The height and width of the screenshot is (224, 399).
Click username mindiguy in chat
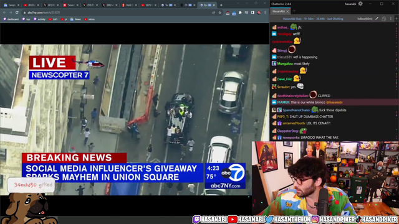pyautogui.click(x=285, y=34)
